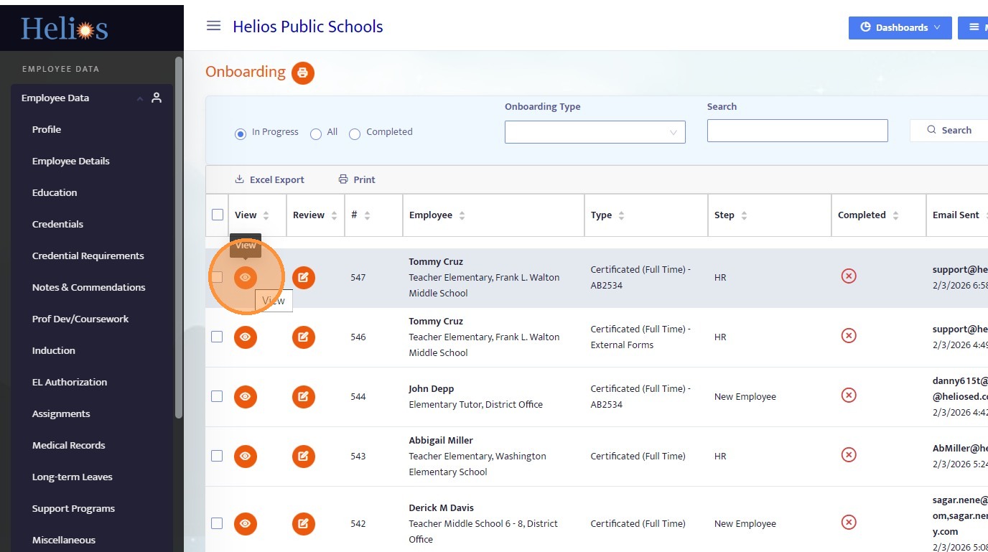Viewport: 988px width, 552px height.
Task: Click the review edit icon for Derick M Davis
Action: tap(304, 523)
